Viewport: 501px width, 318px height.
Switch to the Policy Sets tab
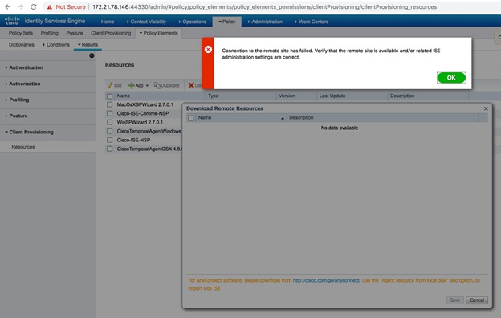coord(21,33)
